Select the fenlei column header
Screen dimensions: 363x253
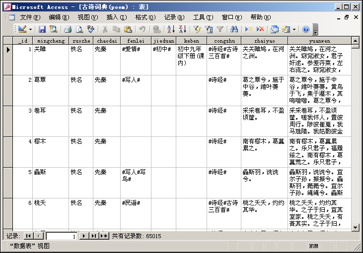click(x=136, y=41)
